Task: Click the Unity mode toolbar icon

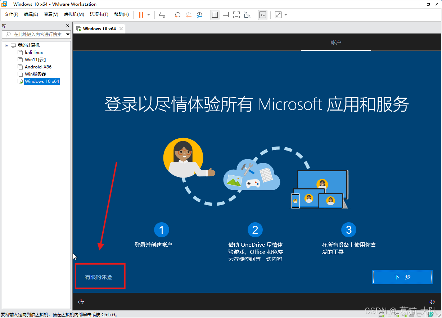Action: [x=247, y=15]
